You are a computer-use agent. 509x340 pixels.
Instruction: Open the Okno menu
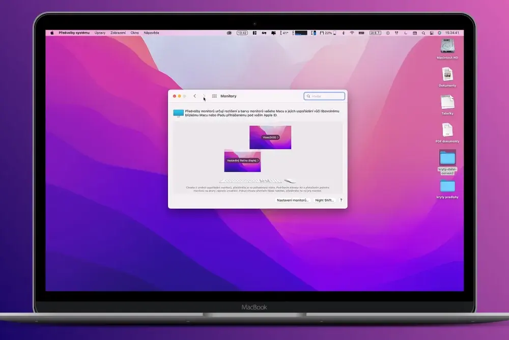point(135,33)
